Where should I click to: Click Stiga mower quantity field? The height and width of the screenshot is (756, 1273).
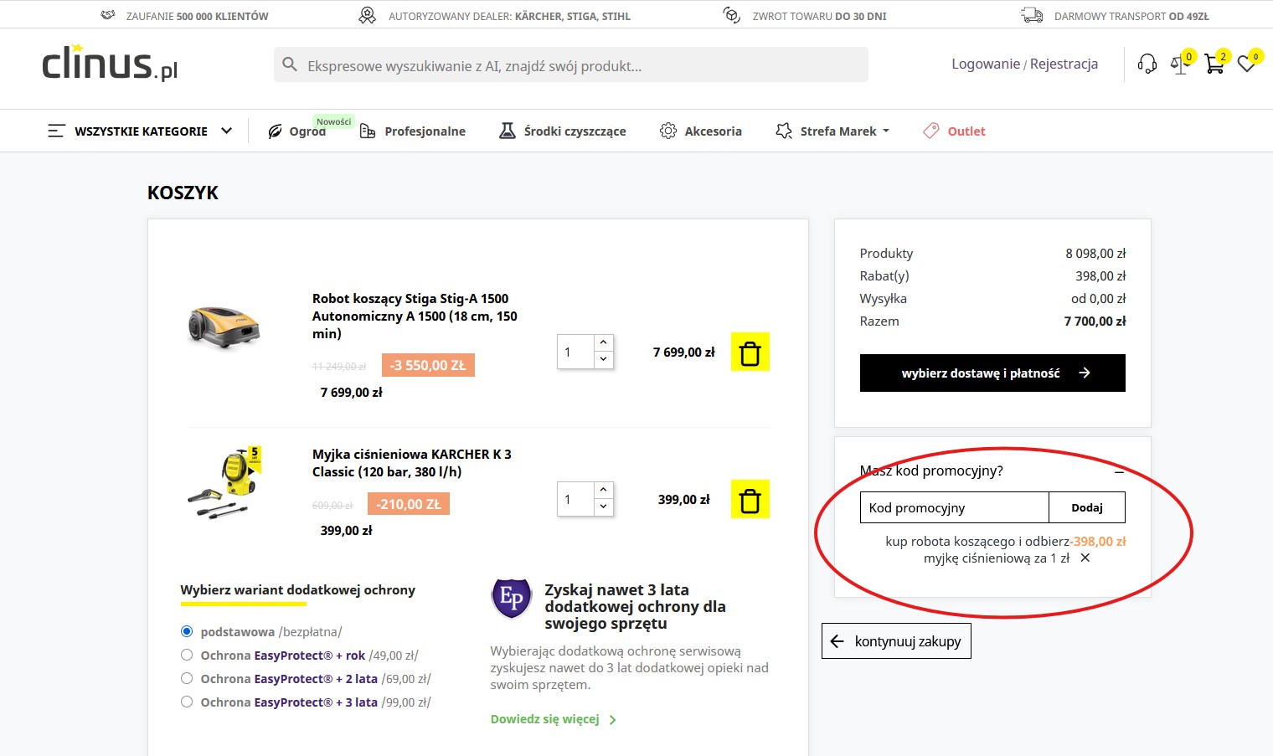(x=576, y=352)
